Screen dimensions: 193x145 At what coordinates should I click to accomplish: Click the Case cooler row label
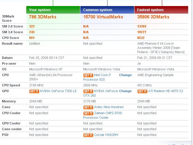point(12,129)
